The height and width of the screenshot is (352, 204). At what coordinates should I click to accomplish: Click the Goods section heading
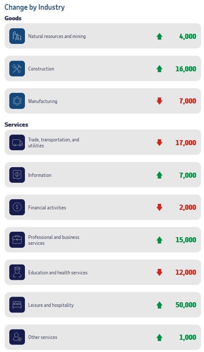[13, 18]
